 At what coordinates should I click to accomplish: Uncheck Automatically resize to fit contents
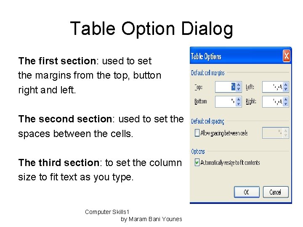(x=197, y=162)
